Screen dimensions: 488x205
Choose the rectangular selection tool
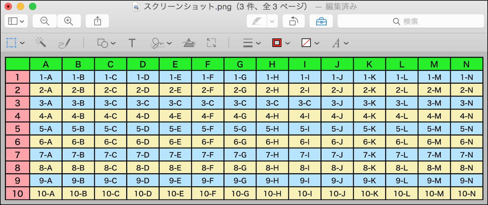coord(11,43)
